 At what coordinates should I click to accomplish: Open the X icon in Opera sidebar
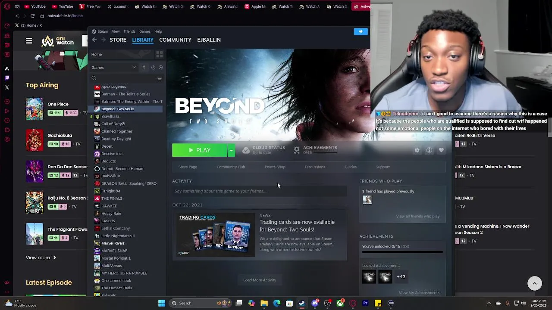(7, 87)
